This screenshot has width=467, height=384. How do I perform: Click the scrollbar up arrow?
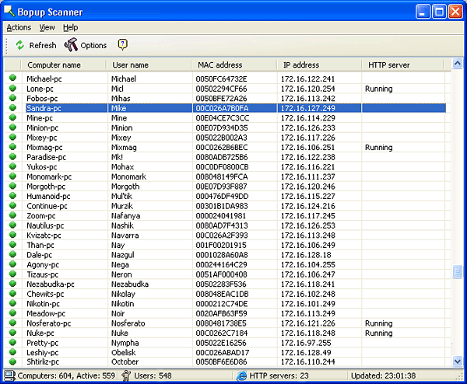458,64
